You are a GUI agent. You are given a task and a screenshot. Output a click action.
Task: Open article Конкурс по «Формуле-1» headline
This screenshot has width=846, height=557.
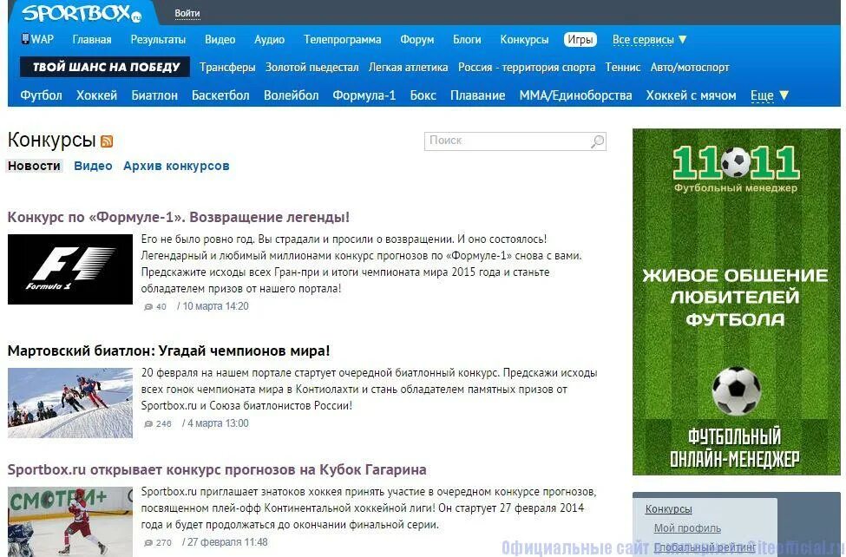[178, 217]
